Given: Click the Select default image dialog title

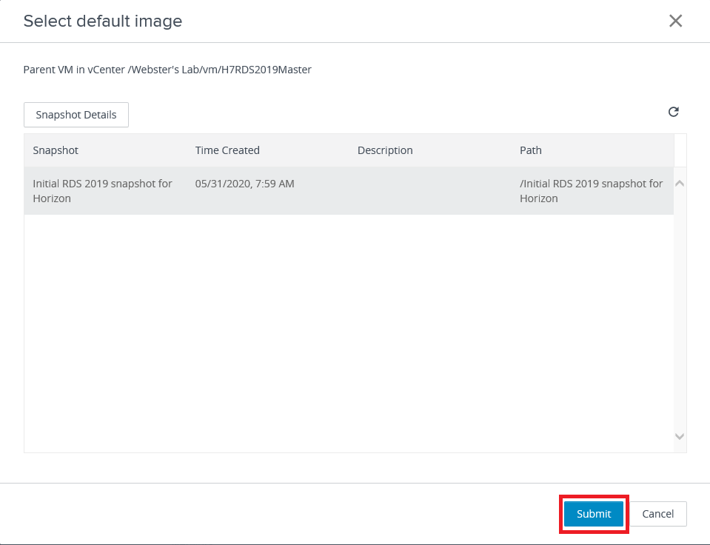Looking at the screenshot, I should coord(103,21).
